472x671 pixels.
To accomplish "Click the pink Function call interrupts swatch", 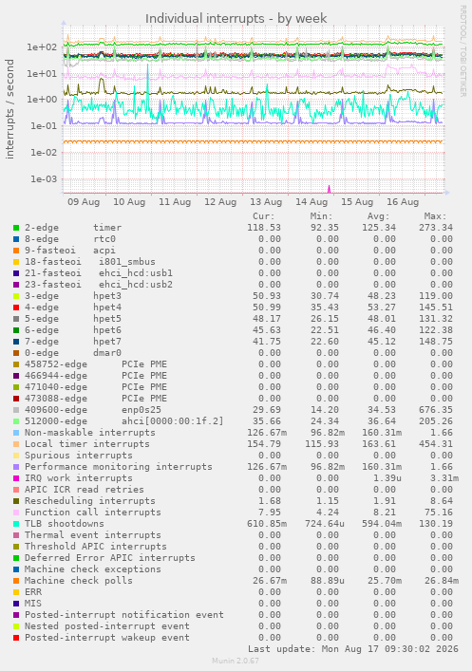I will (16, 513).
